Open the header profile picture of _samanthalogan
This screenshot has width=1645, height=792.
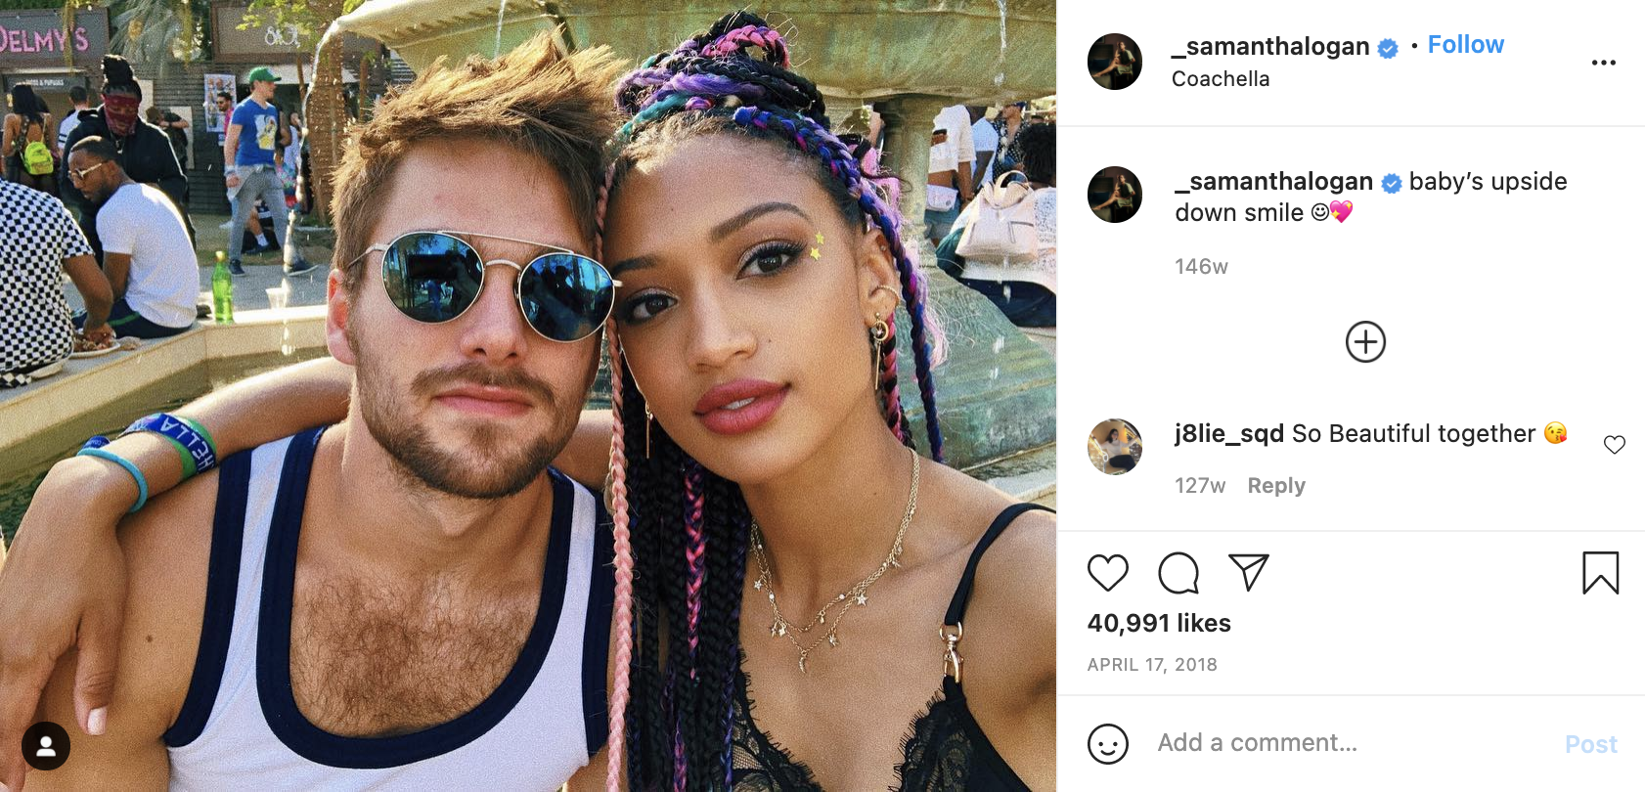[1115, 62]
